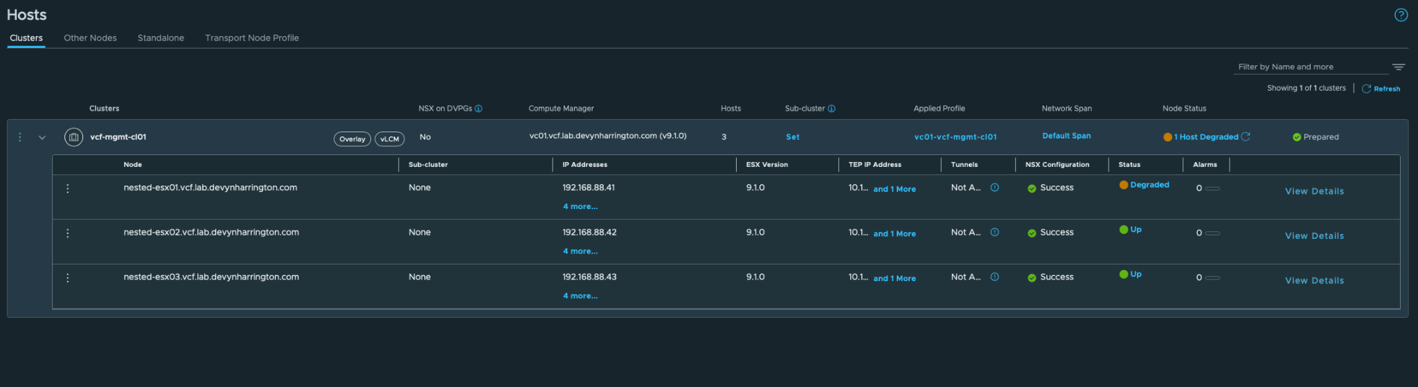Select node nested-esx01.vcf.lab.devynharrington.com
The width and height of the screenshot is (1418, 387).
point(210,188)
